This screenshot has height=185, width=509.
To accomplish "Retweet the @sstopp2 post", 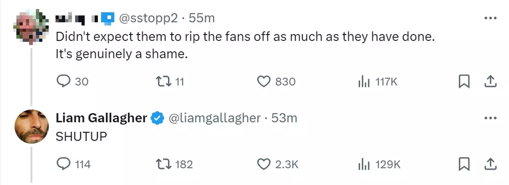I will click(163, 82).
